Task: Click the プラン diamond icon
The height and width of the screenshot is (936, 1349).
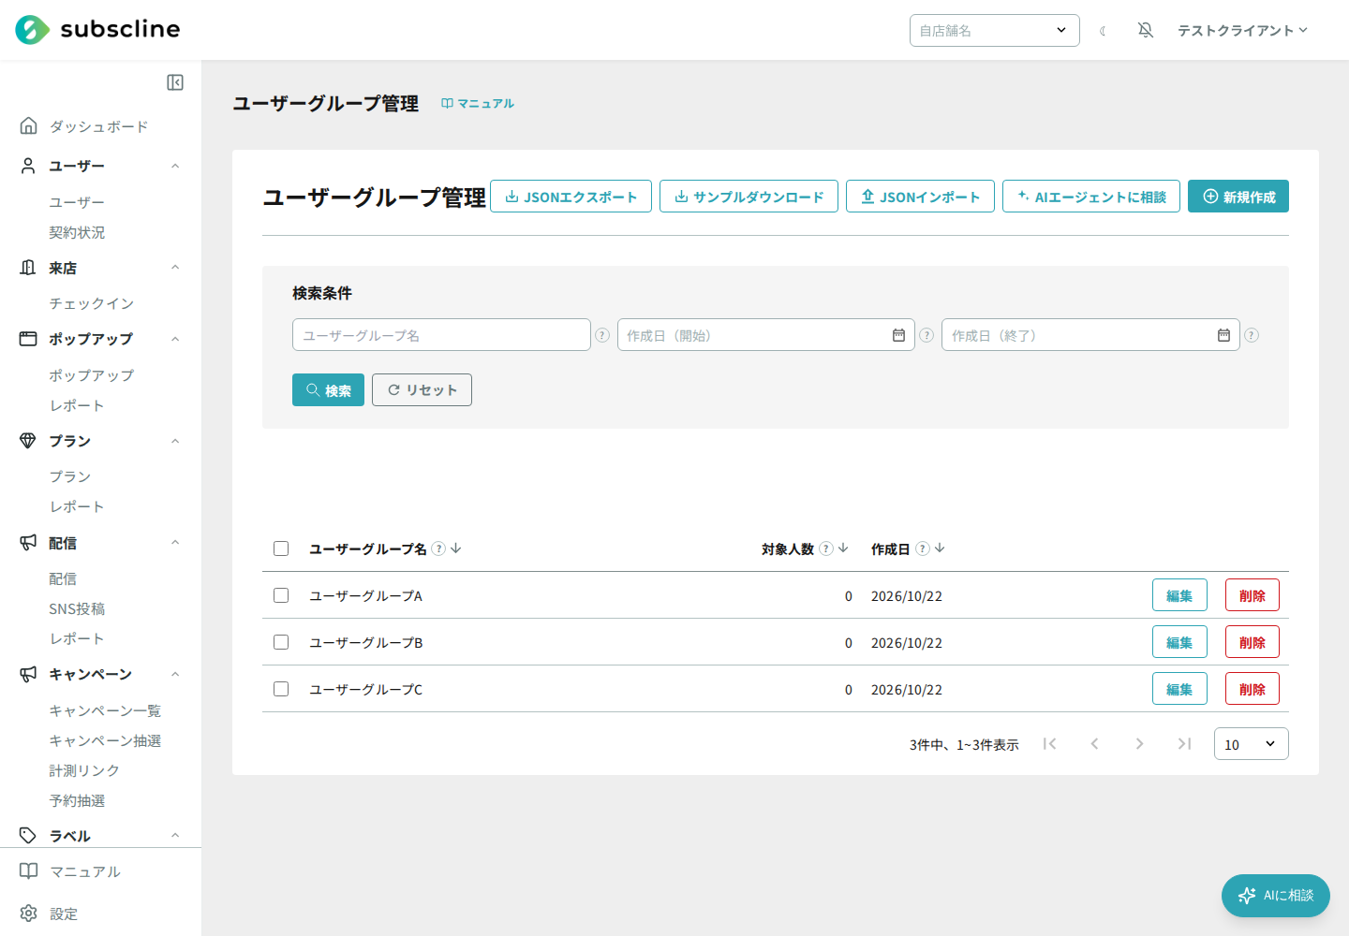Action: click(28, 441)
